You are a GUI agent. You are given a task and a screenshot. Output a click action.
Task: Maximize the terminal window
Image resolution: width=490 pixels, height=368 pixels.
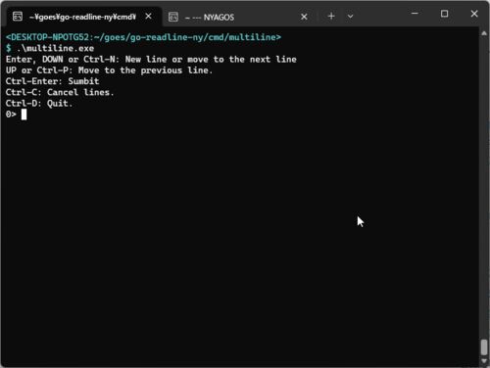(x=444, y=14)
